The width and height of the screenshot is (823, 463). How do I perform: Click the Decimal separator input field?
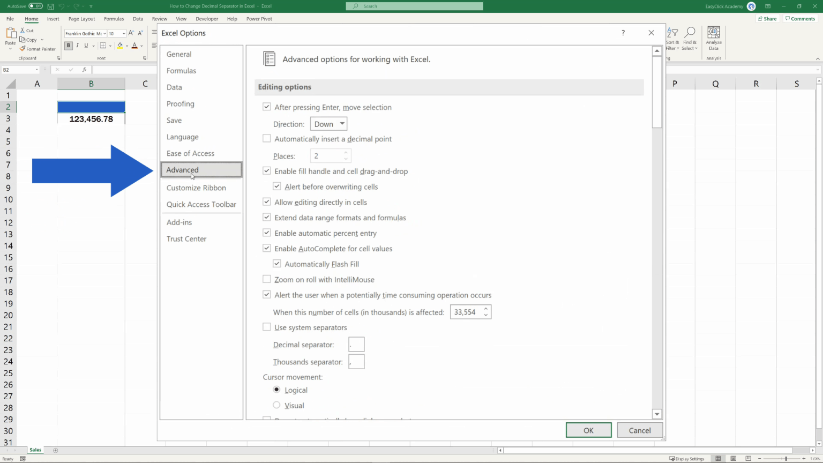coord(356,344)
